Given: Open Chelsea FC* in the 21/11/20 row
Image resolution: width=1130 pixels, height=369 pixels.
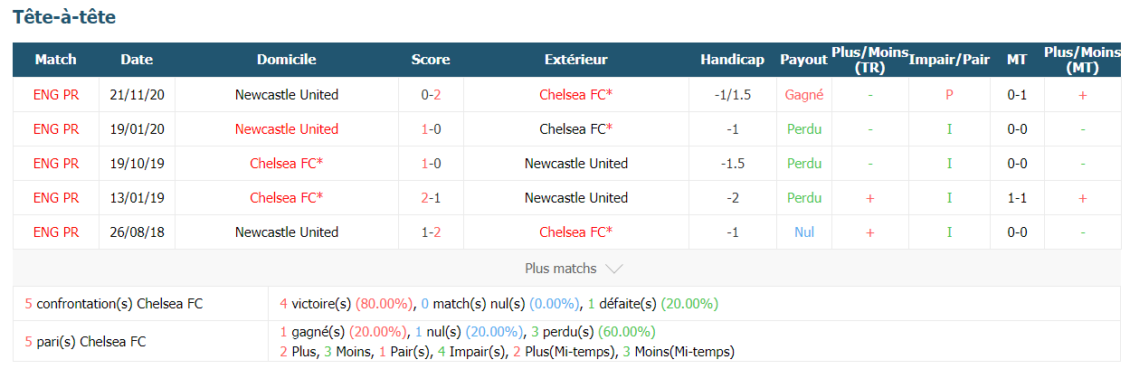Looking at the screenshot, I should click(576, 94).
